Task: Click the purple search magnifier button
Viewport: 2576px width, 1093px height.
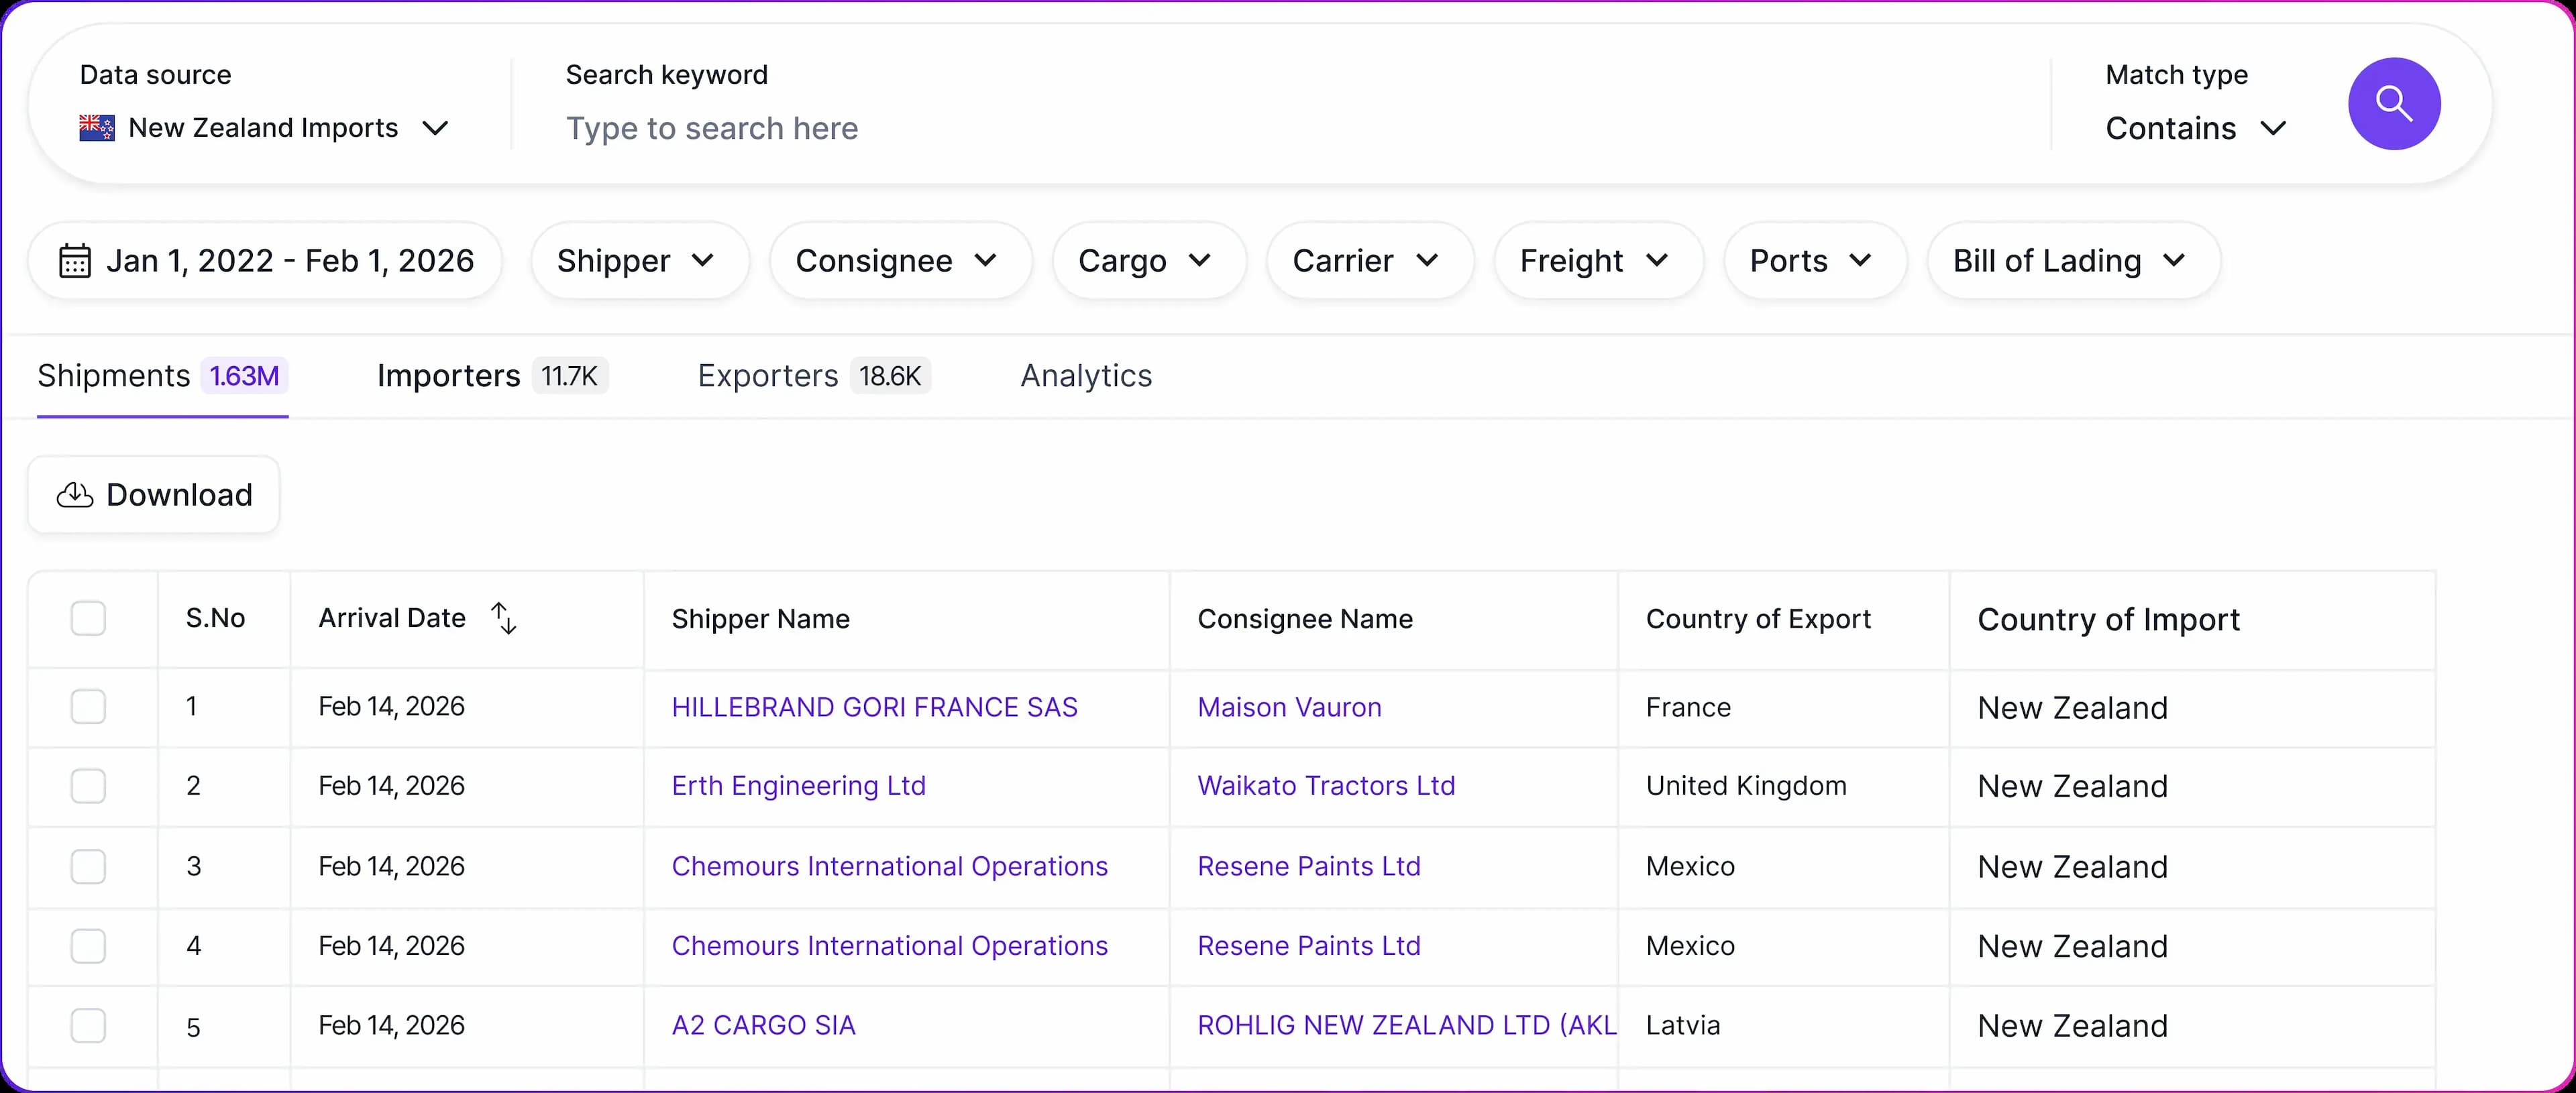Action: pos(2393,104)
